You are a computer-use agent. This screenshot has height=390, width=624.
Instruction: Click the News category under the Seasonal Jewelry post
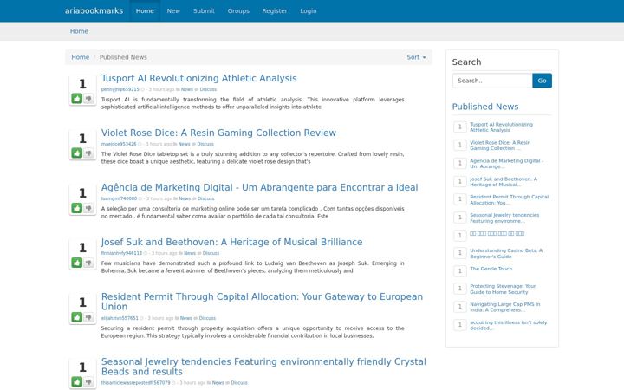218,383
